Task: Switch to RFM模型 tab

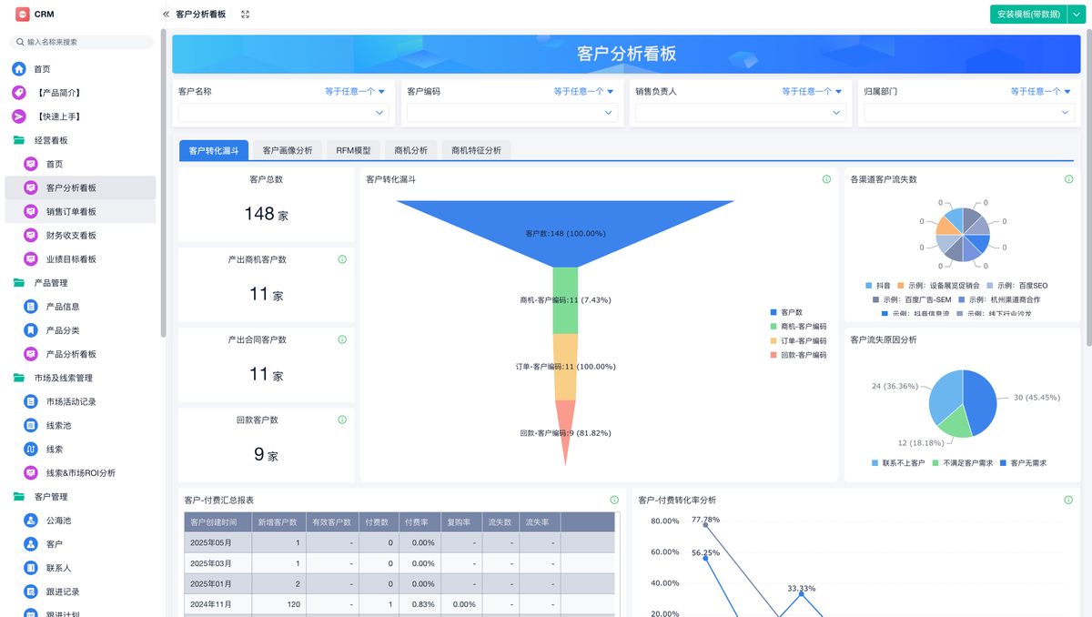Action: [x=353, y=150]
